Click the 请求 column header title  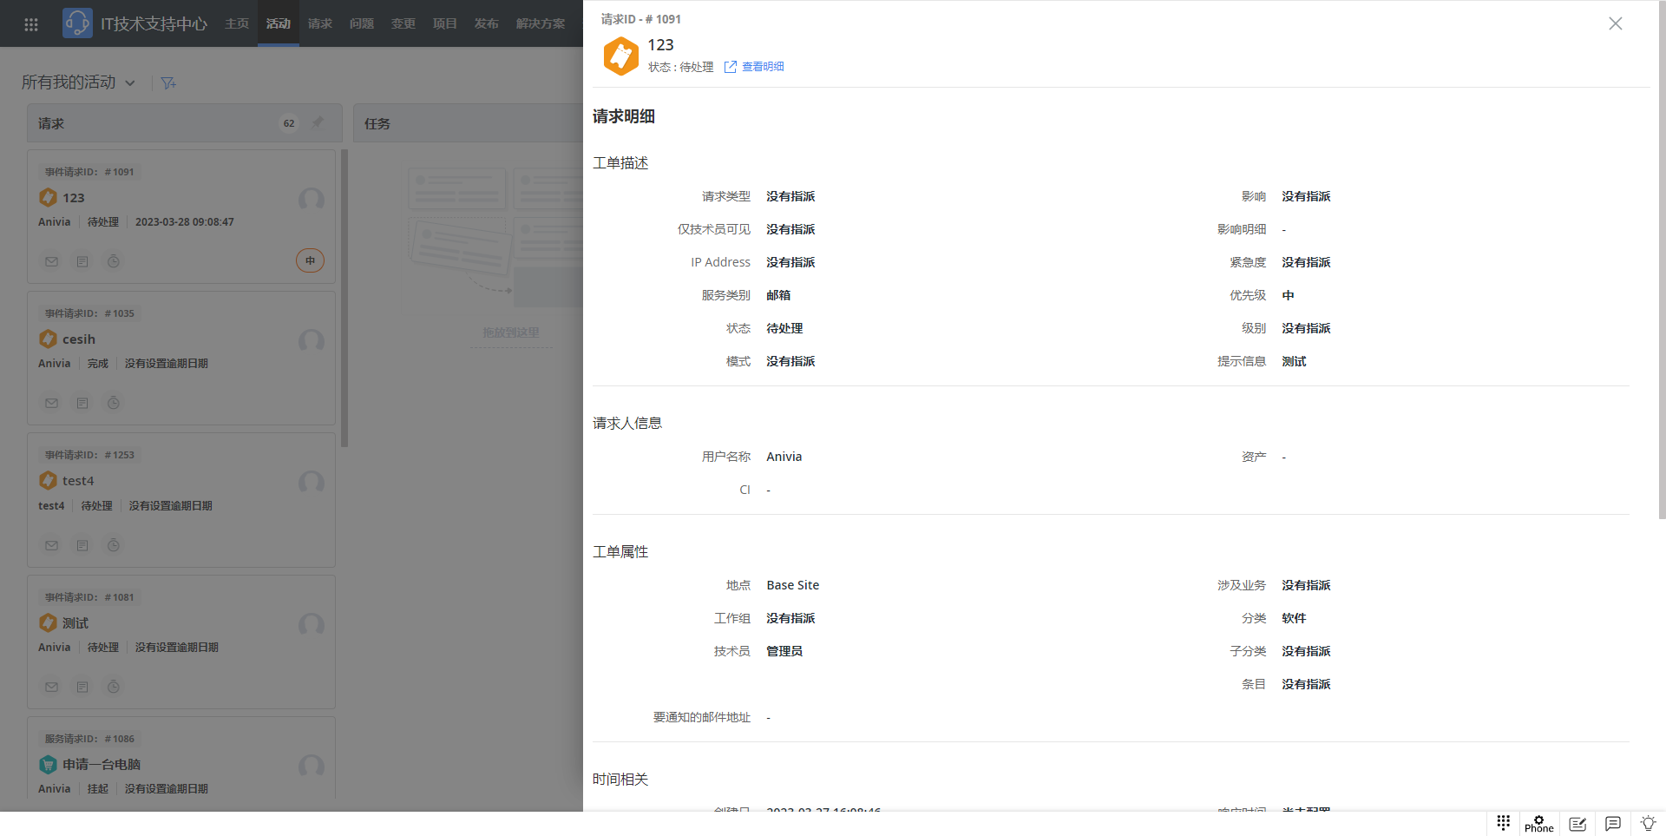[x=51, y=124]
